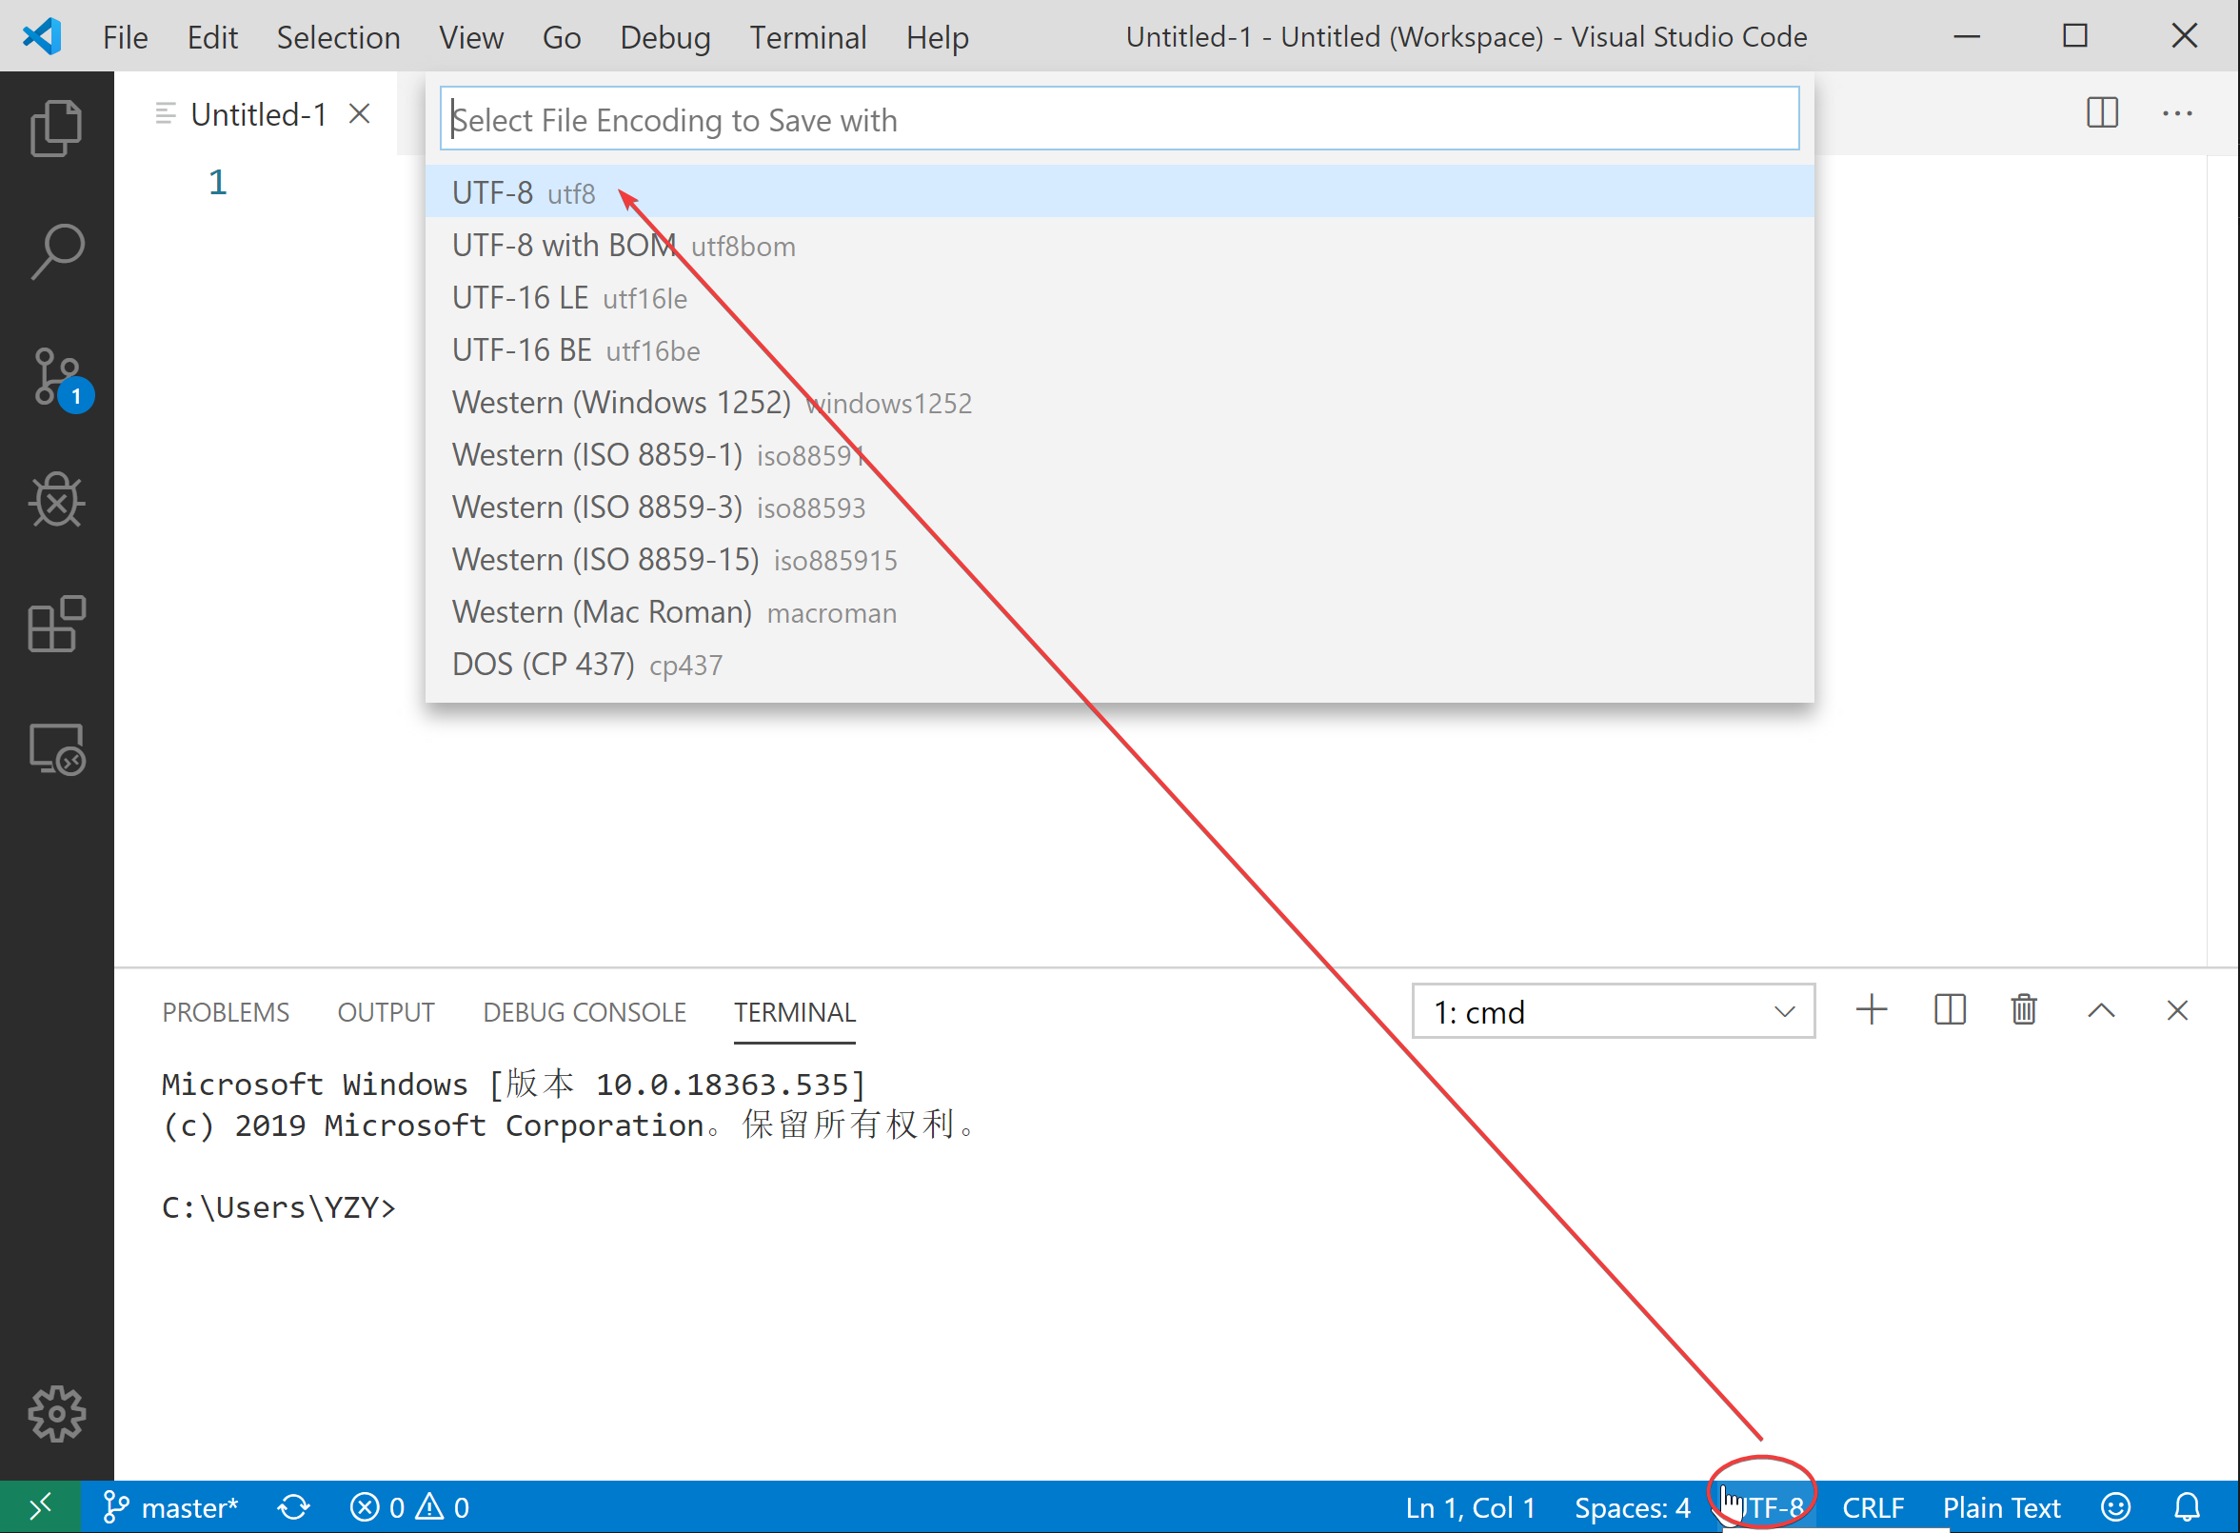Click CRLF end of line setting
2240x1533 pixels.
1873,1507
